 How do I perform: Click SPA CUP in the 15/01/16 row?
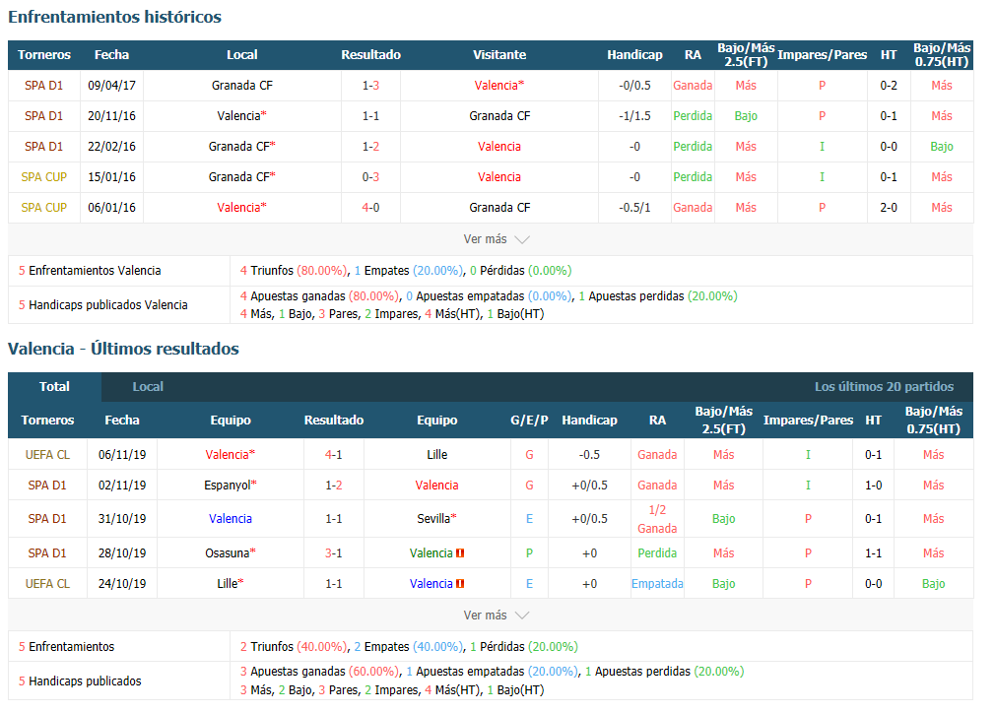point(43,177)
